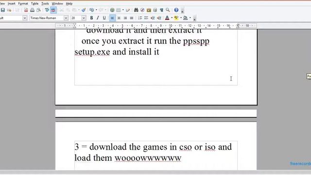This screenshot has width=311, height=175.
Task: Click the word 'setup.exe' in document
Action: 92,52
